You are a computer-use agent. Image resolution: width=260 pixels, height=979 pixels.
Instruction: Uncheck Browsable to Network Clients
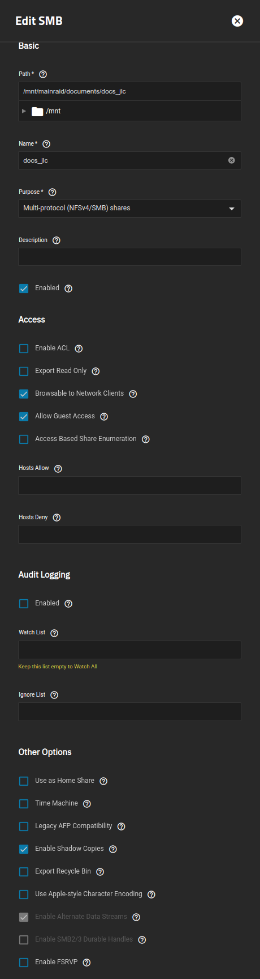[24, 394]
